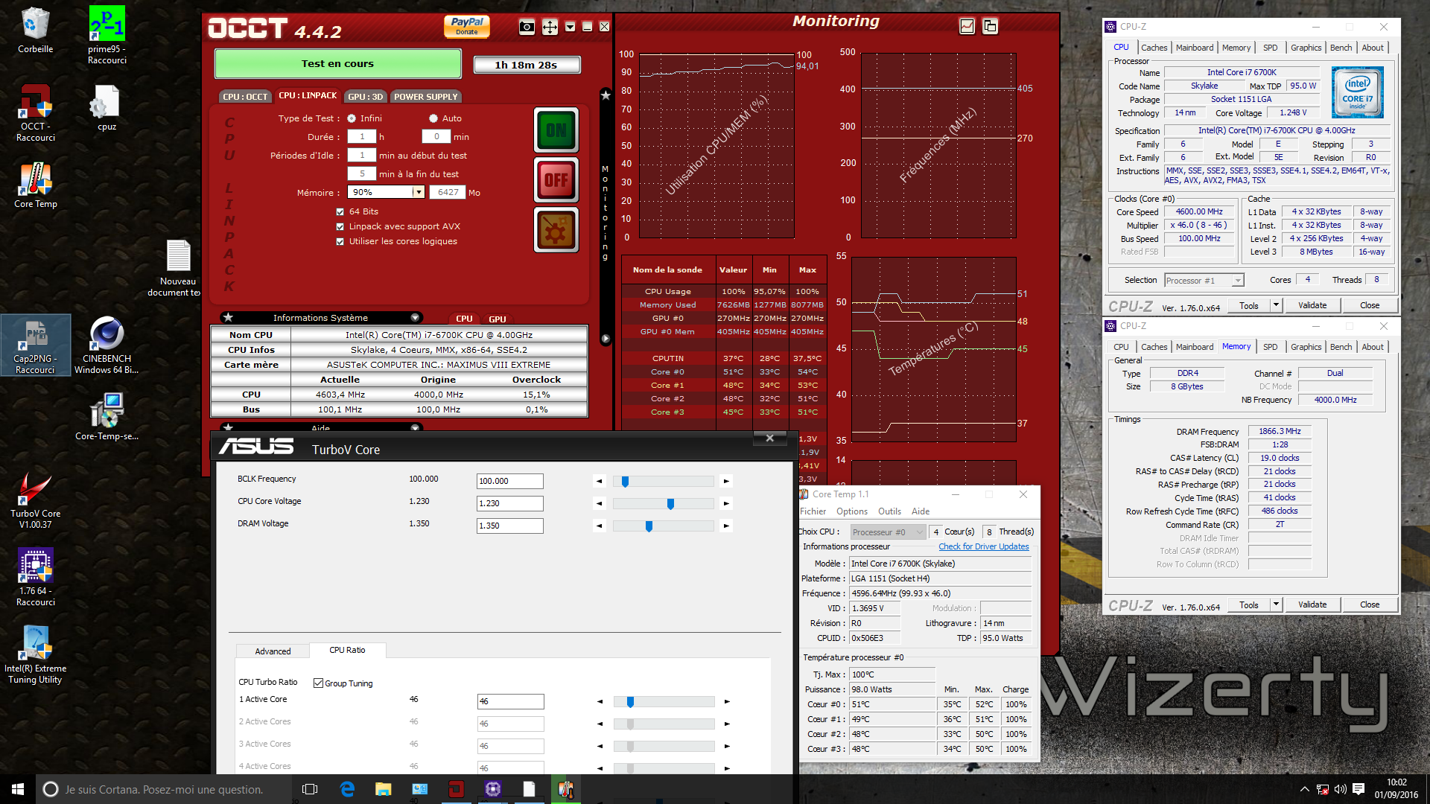Click the Monitoring graph icon

967,26
